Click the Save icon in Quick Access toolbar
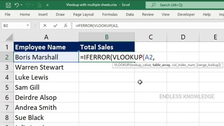Screen dimensions: 224x126 pyautogui.click(x=8, y=5)
